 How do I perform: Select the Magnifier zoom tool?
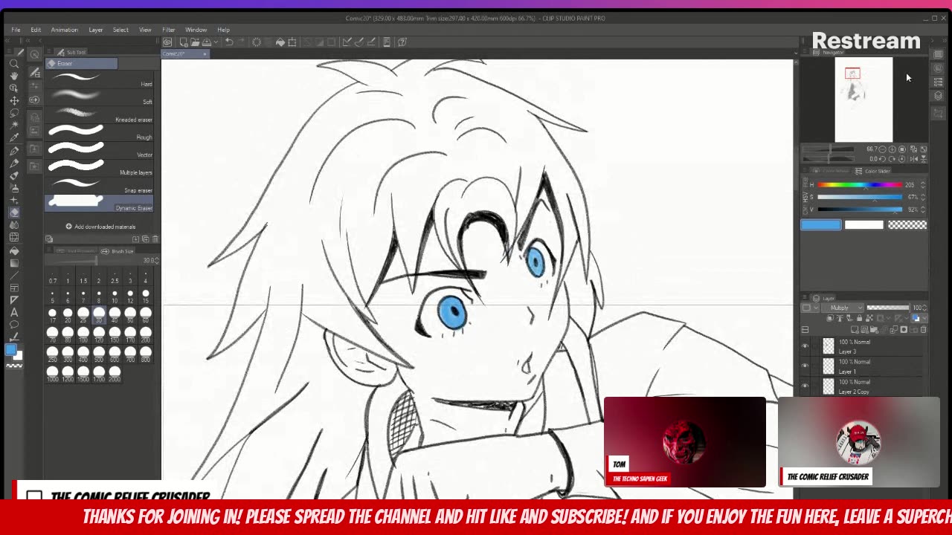point(13,64)
